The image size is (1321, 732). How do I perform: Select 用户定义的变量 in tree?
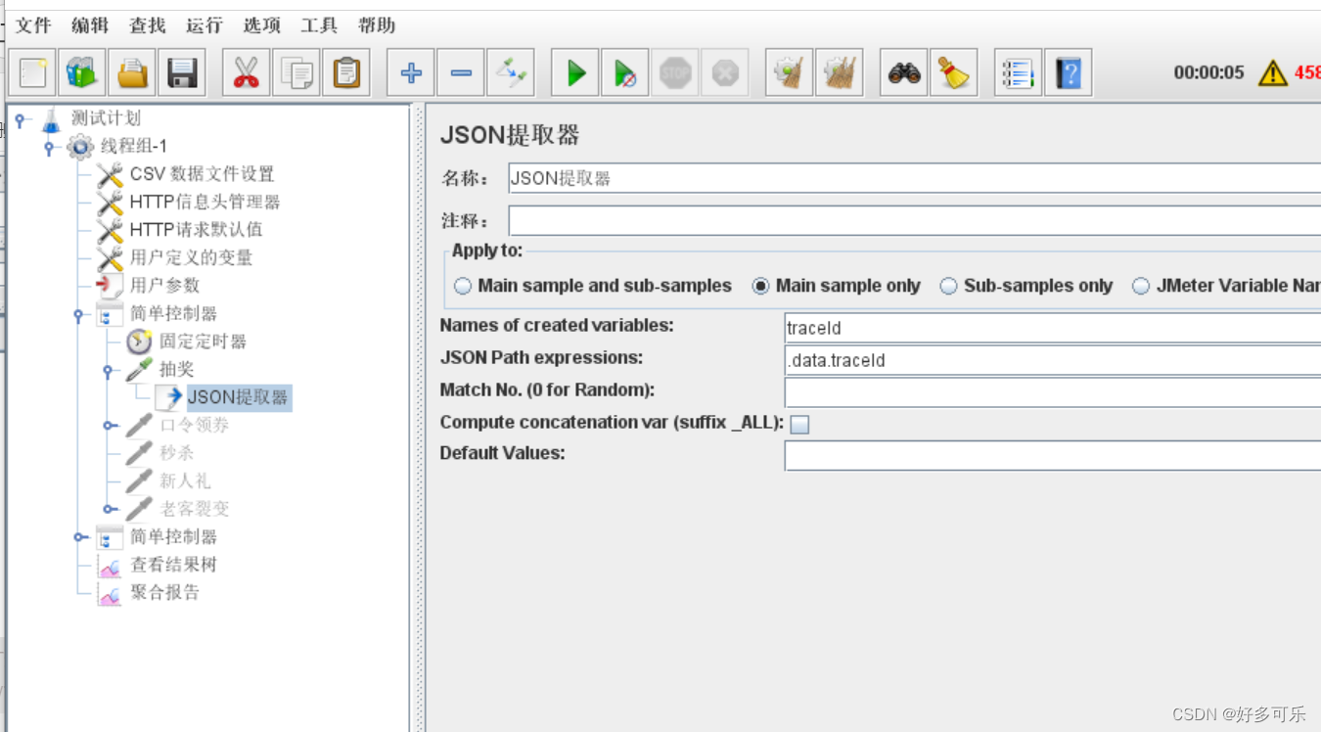tap(191, 257)
